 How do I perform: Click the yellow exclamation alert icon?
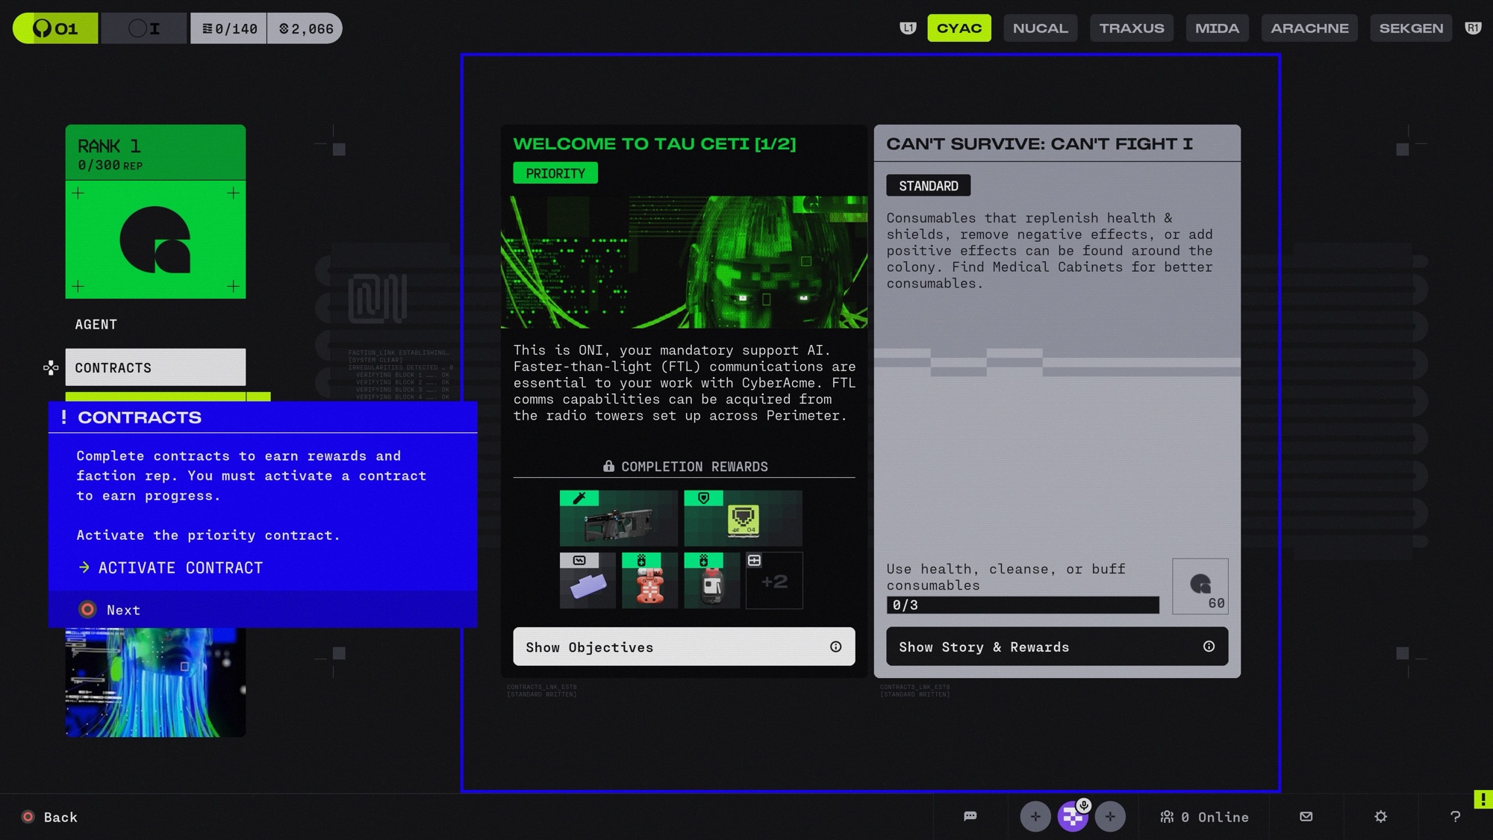coord(1483,799)
